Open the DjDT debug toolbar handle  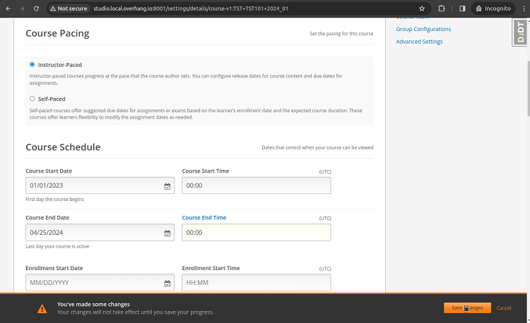coord(520,32)
